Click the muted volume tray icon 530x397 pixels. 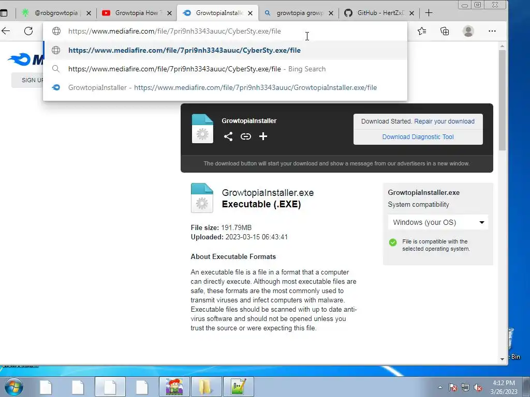478,387
